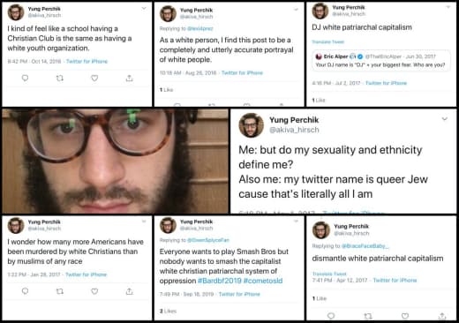This screenshot has width=459, height=323.
Task: Share the dismantle white patriarchal capitalism tweet
Action: (x=442, y=316)
